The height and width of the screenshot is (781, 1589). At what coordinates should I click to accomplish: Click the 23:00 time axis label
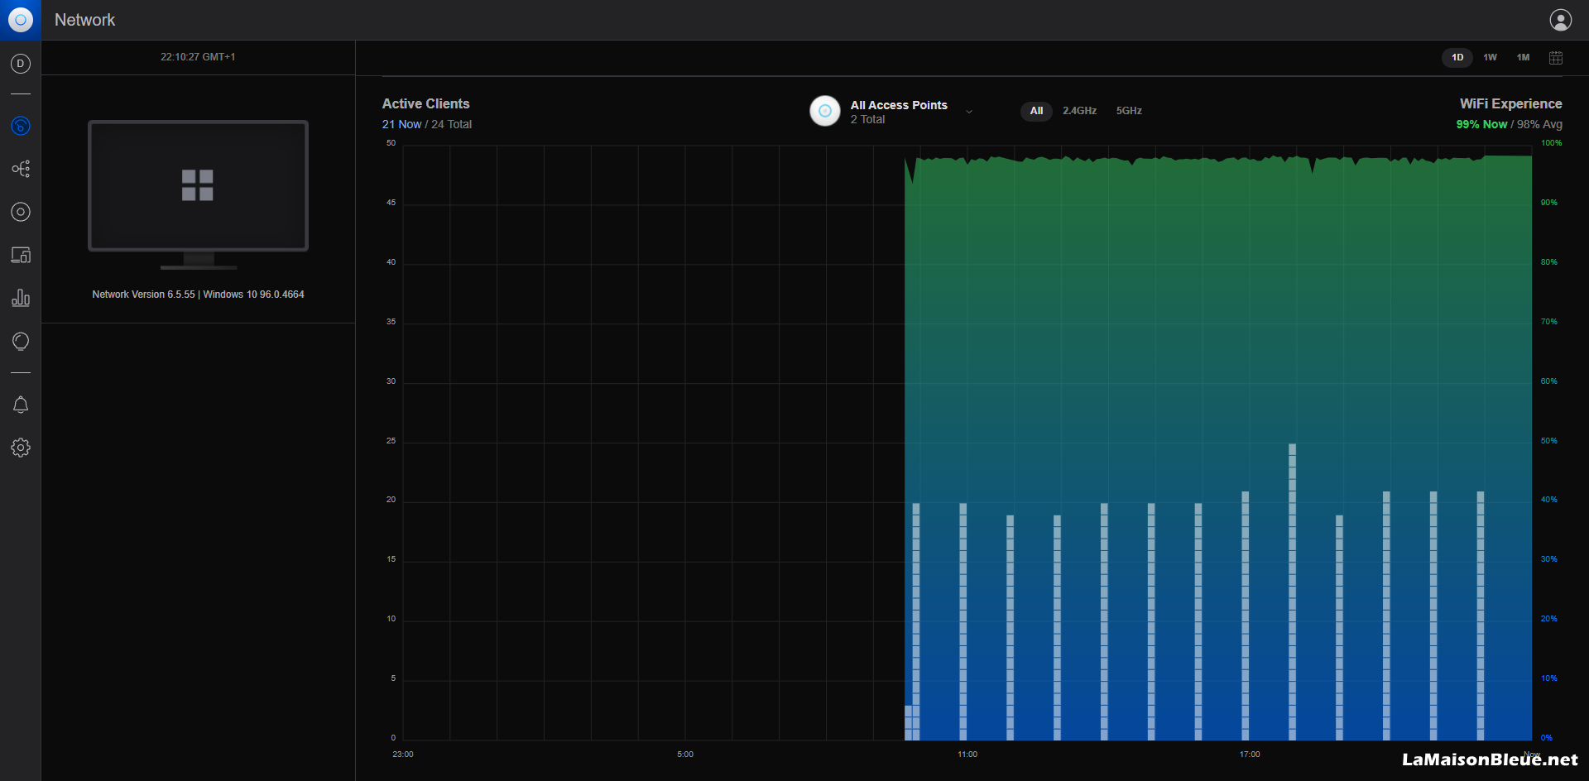click(403, 755)
